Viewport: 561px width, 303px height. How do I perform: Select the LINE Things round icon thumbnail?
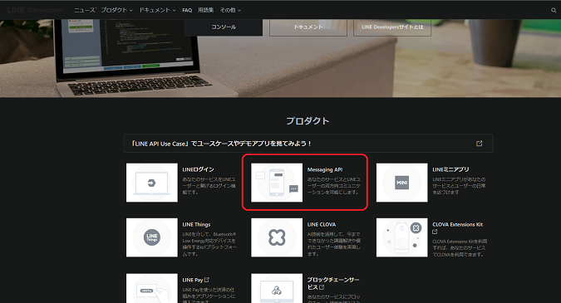pos(152,237)
